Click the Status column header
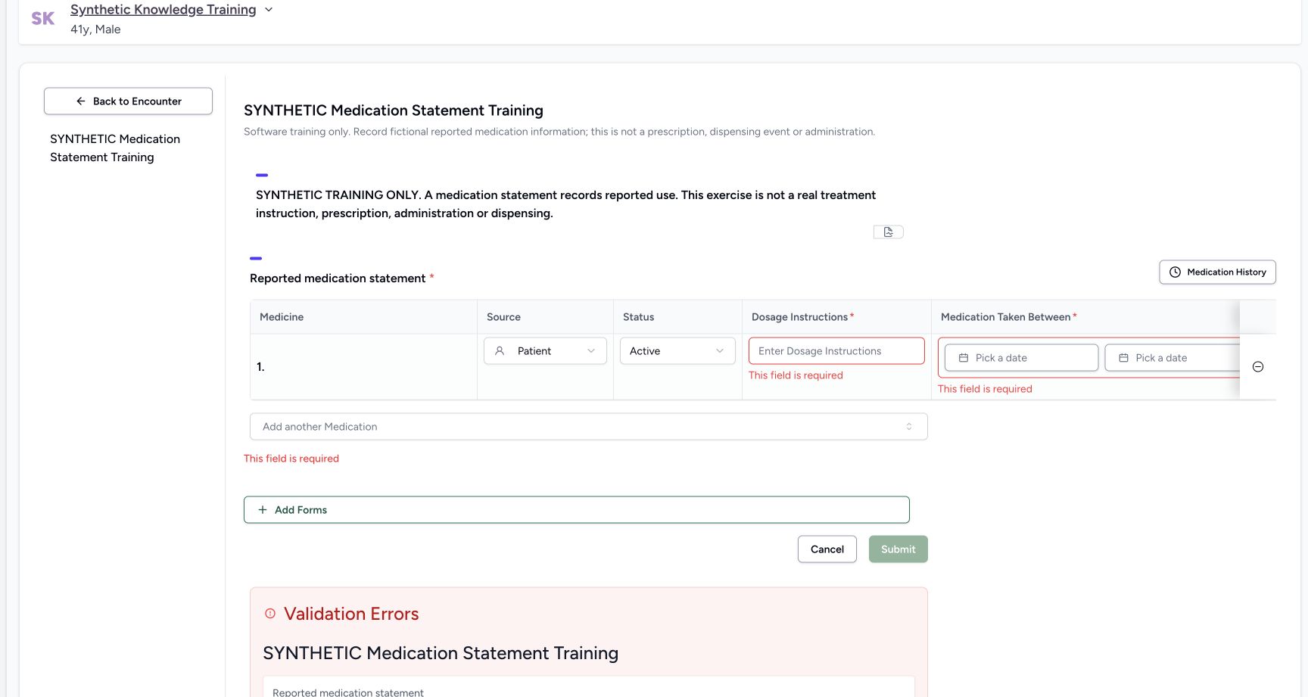This screenshot has height=697, width=1308. coord(638,317)
